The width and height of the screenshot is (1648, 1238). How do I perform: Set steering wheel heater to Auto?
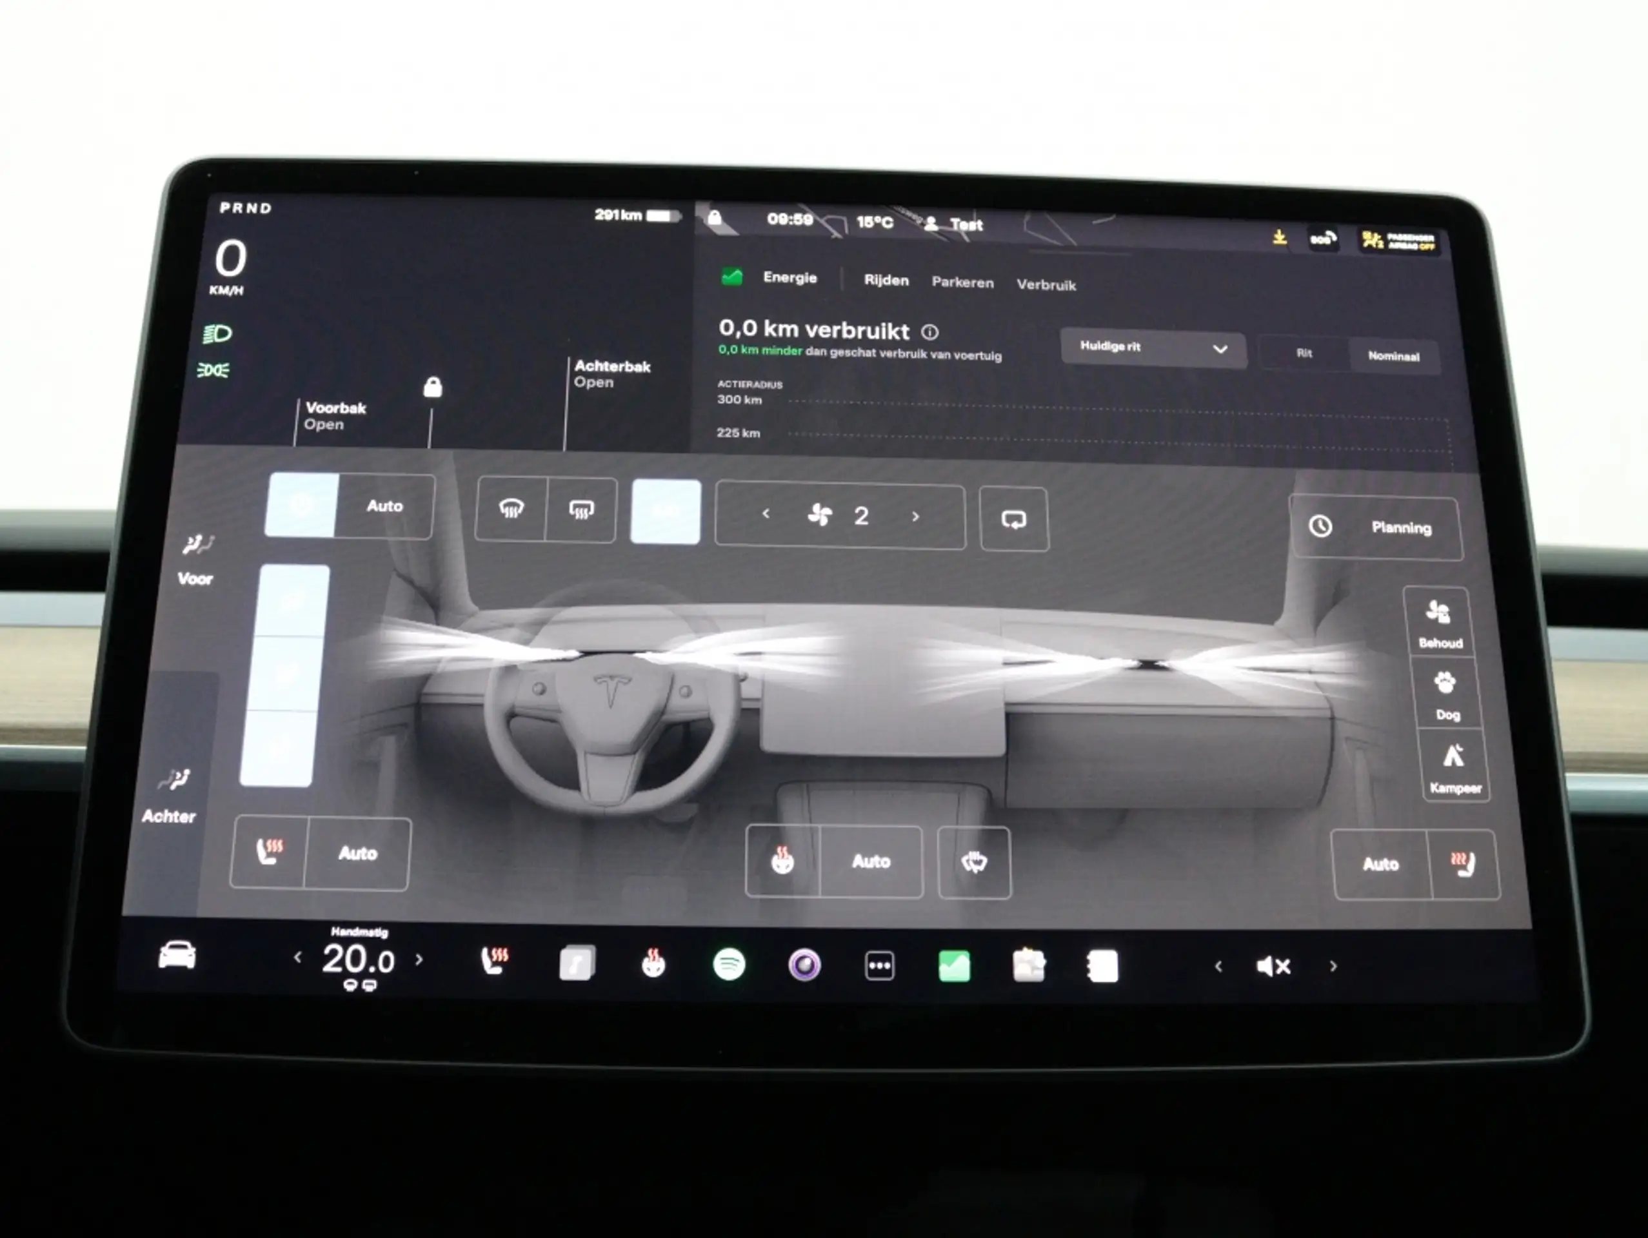(x=871, y=862)
